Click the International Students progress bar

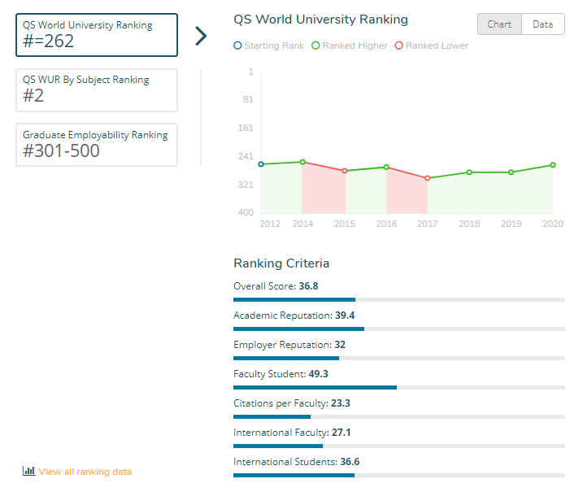pyautogui.click(x=399, y=475)
